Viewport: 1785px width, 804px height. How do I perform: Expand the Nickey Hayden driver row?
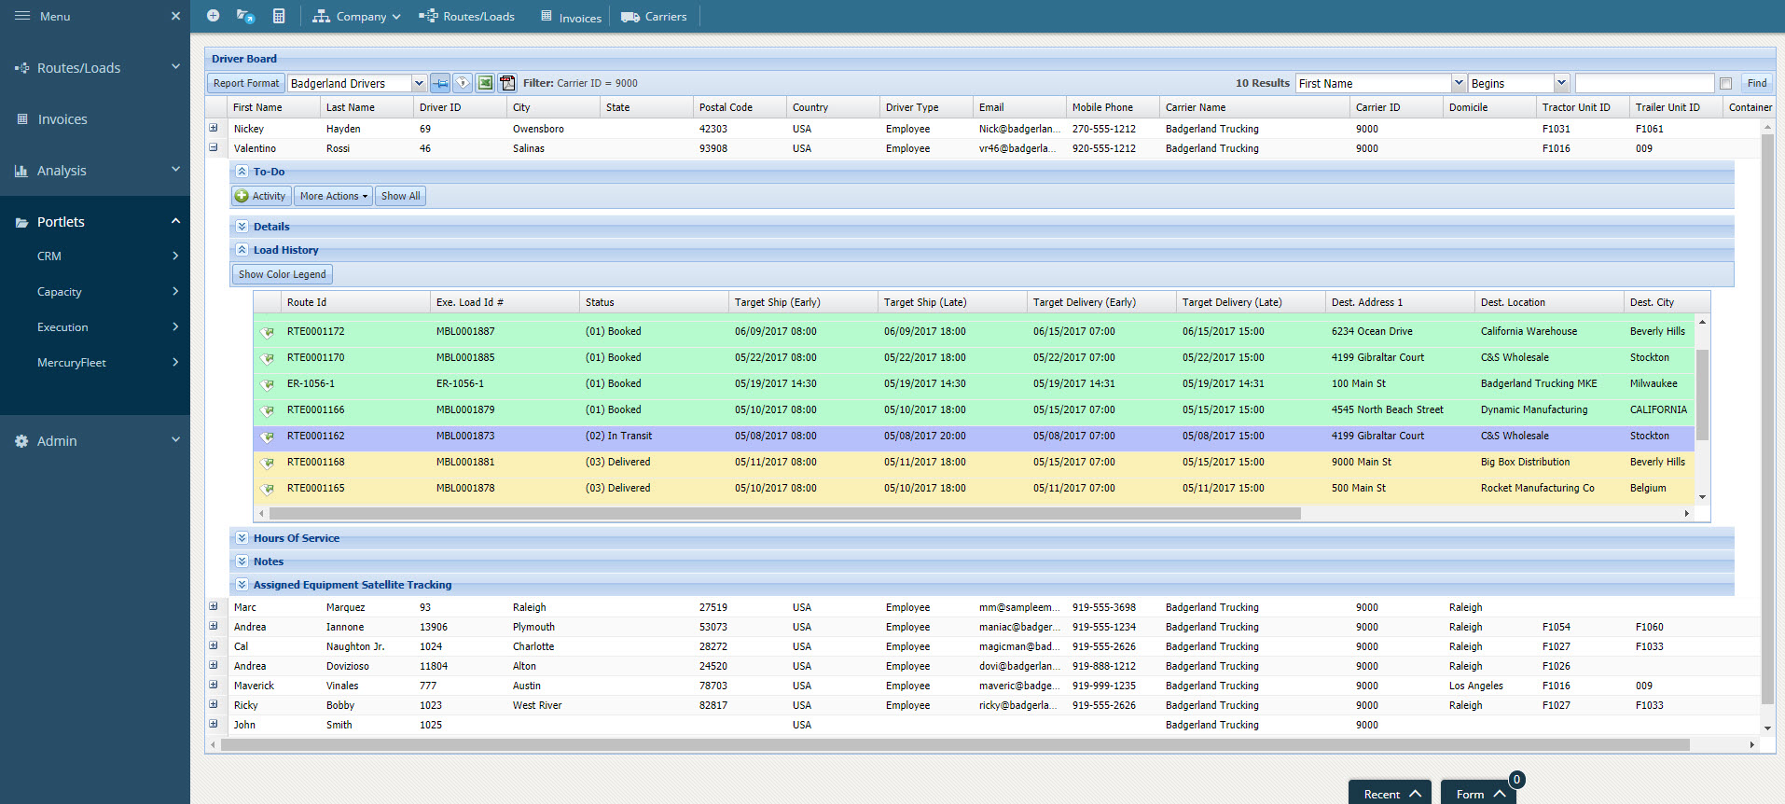click(x=214, y=129)
